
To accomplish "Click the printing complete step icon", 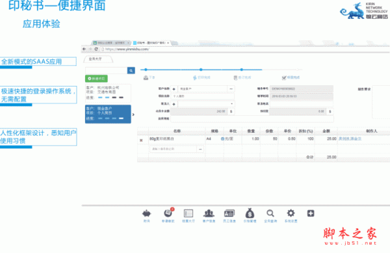I will pos(195,78).
